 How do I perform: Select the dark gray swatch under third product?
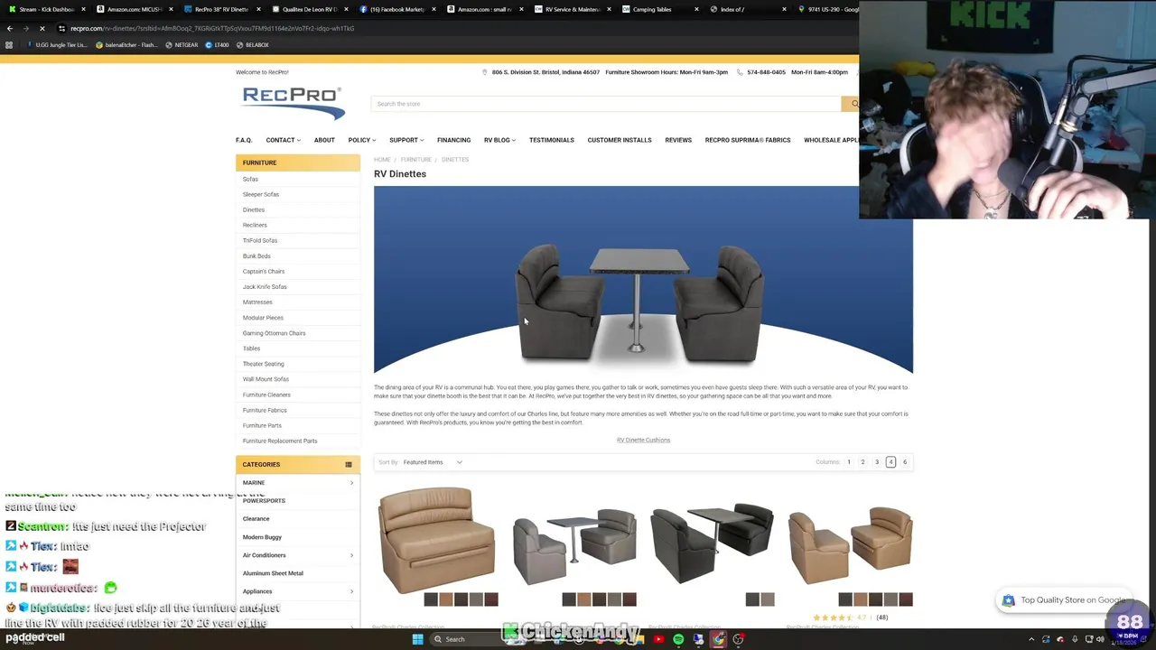coord(752,599)
